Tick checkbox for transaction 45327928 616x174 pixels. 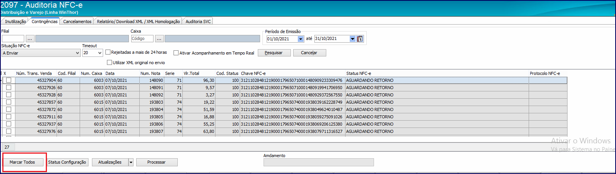8,95
